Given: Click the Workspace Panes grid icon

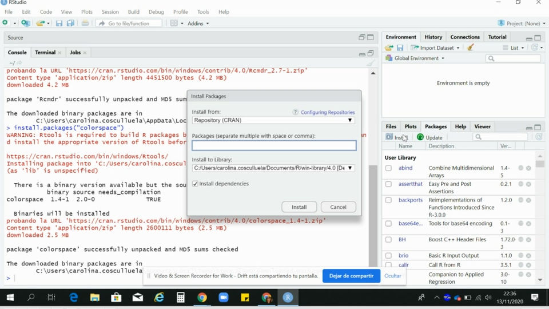Looking at the screenshot, I should point(174,23).
